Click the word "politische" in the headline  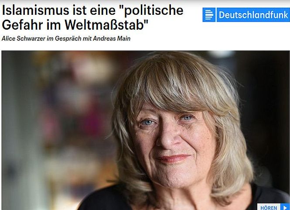pos(152,11)
